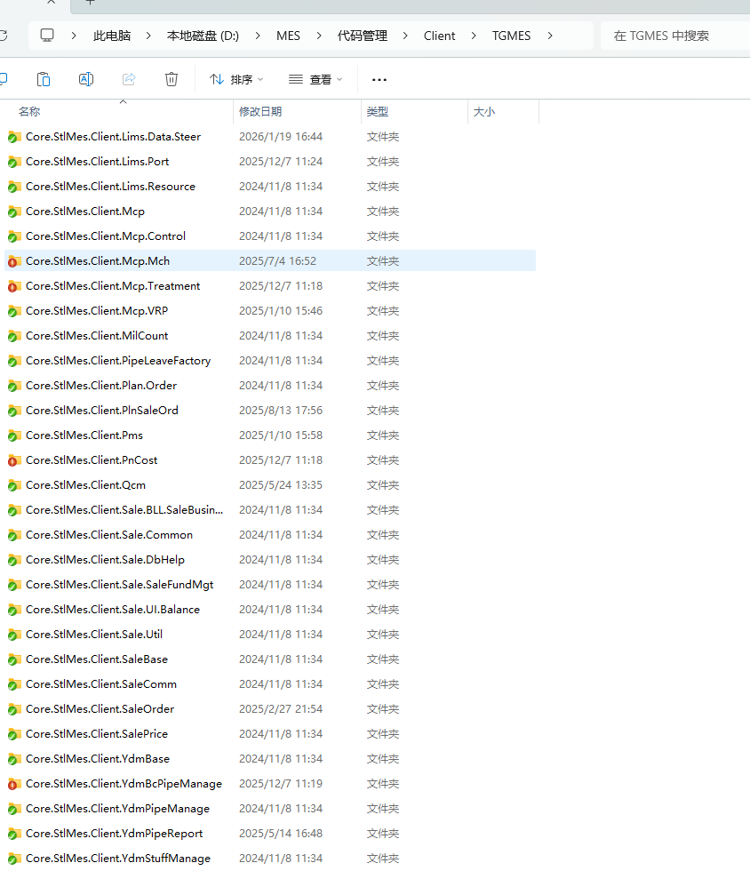Viewport: 750px width, 871px height.
Task: Click folder icon of Core.StlMes.Client.YdmBcPipeManage
Action: [13, 784]
